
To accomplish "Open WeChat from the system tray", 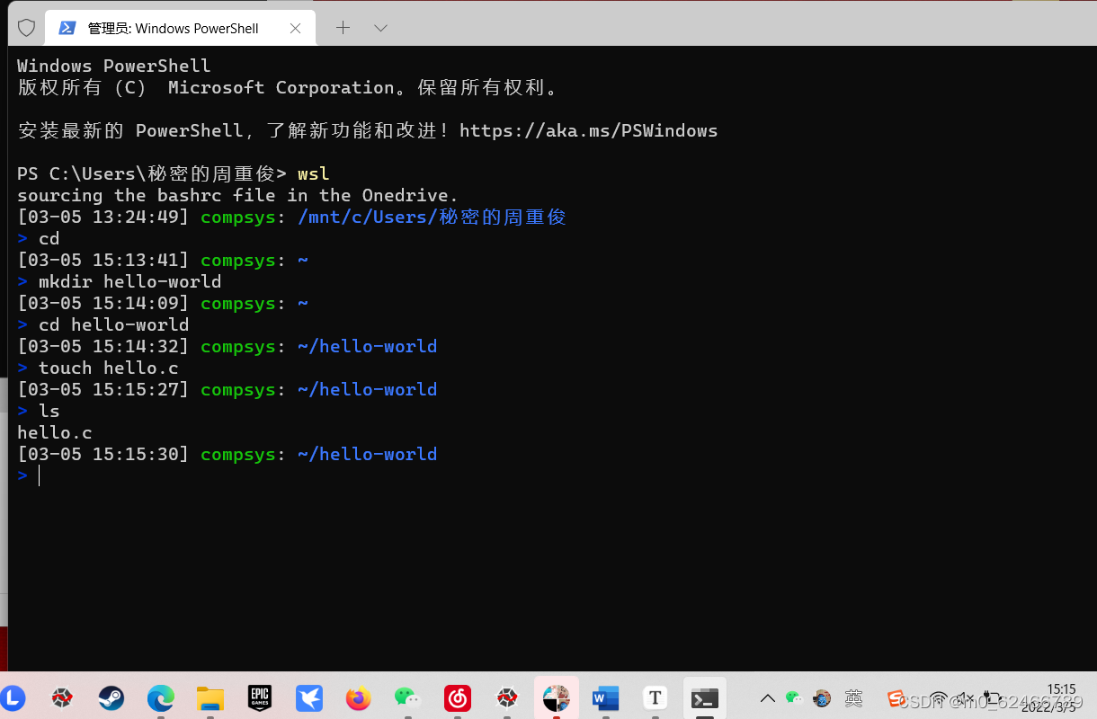I will [x=794, y=697].
